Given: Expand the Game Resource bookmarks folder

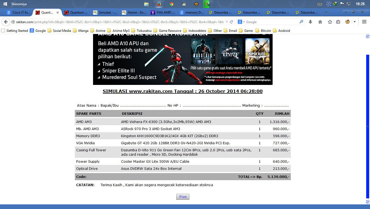Looking at the screenshot, I should (x=167, y=31).
